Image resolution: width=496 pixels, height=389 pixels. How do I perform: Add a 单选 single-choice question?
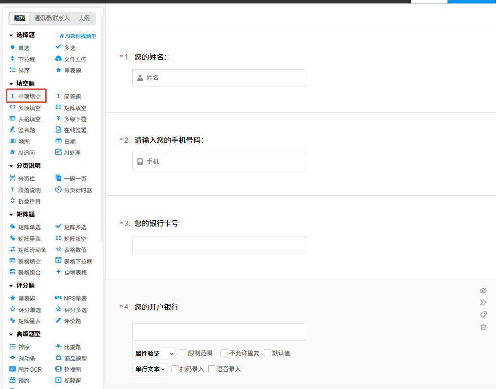click(x=20, y=48)
